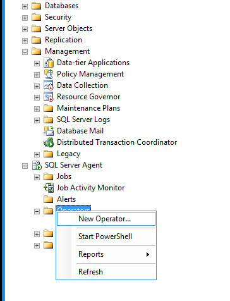Expand the Databases node
This screenshot has height=301, width=230.
[25, 6]
